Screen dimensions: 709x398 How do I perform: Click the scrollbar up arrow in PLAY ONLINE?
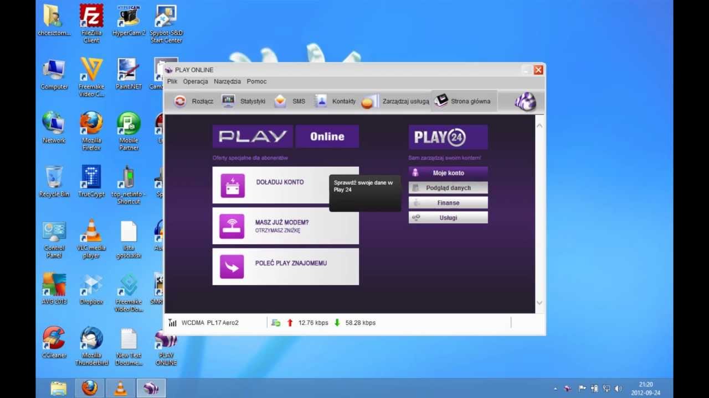tap(540, 125)
